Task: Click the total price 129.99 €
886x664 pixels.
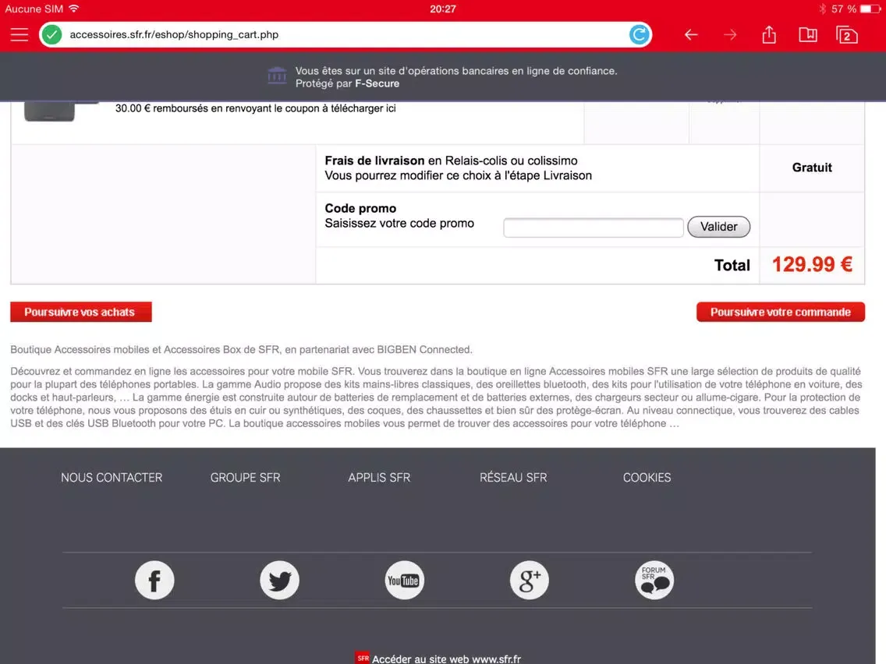Action: (812, 265)
